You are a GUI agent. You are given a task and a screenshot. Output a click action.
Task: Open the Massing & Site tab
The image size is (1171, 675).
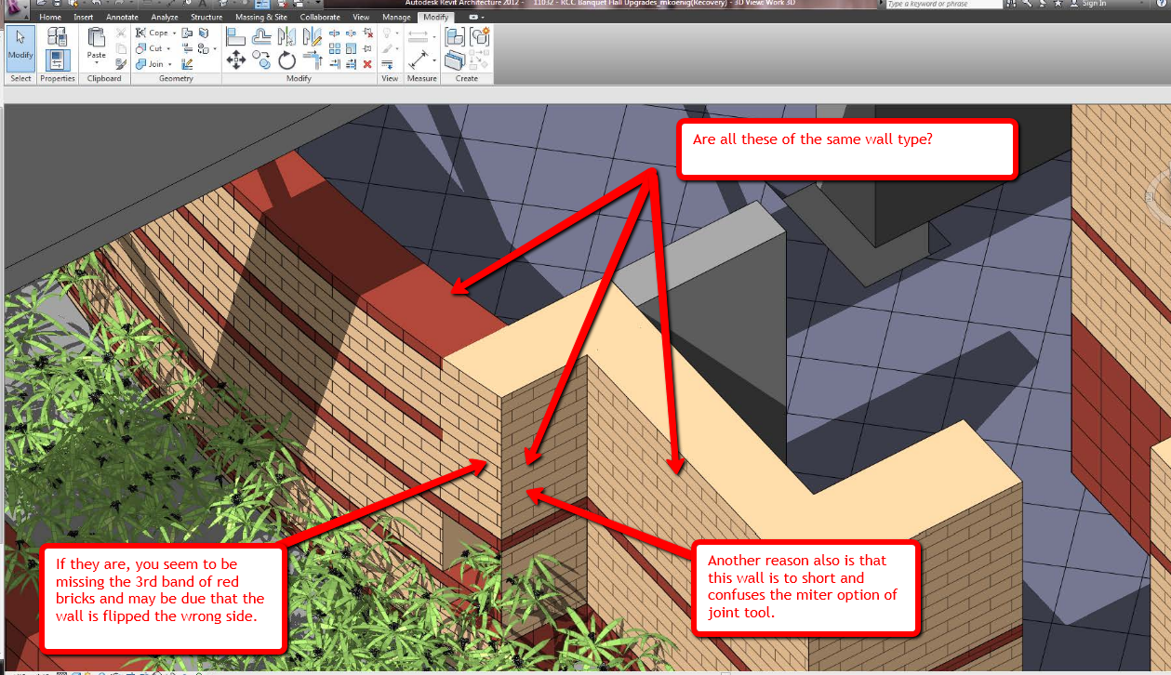click(x=261, y=17)
